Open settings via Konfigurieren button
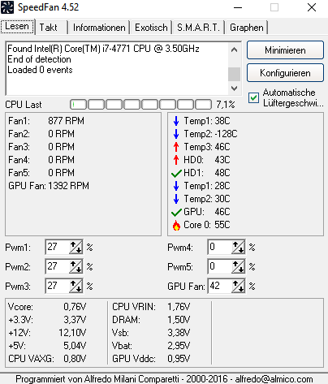This screenshot has width=328, height=384. [x=285, y=73]
